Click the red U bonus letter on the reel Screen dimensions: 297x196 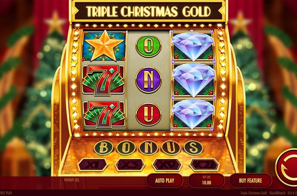click(x=148, y=114)
